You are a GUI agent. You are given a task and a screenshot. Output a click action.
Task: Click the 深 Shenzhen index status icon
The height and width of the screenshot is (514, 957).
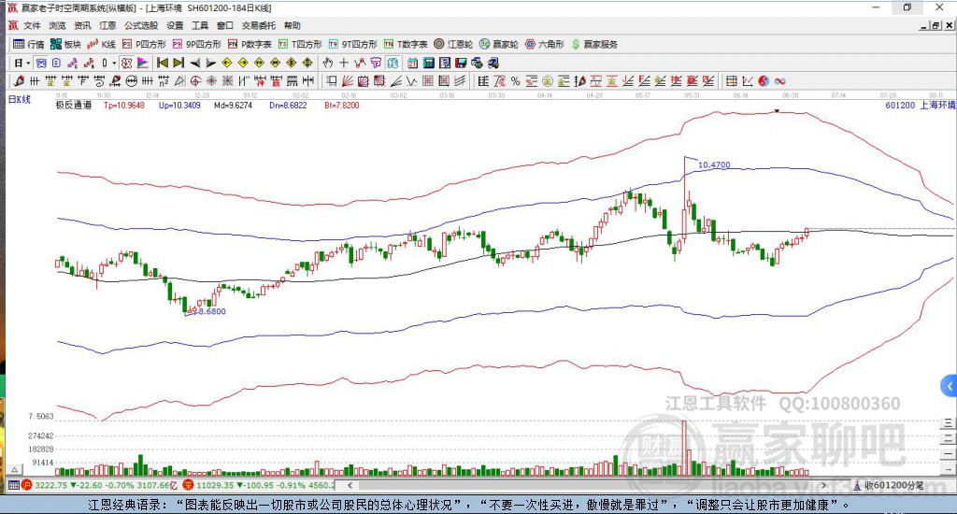click(188, 485)
